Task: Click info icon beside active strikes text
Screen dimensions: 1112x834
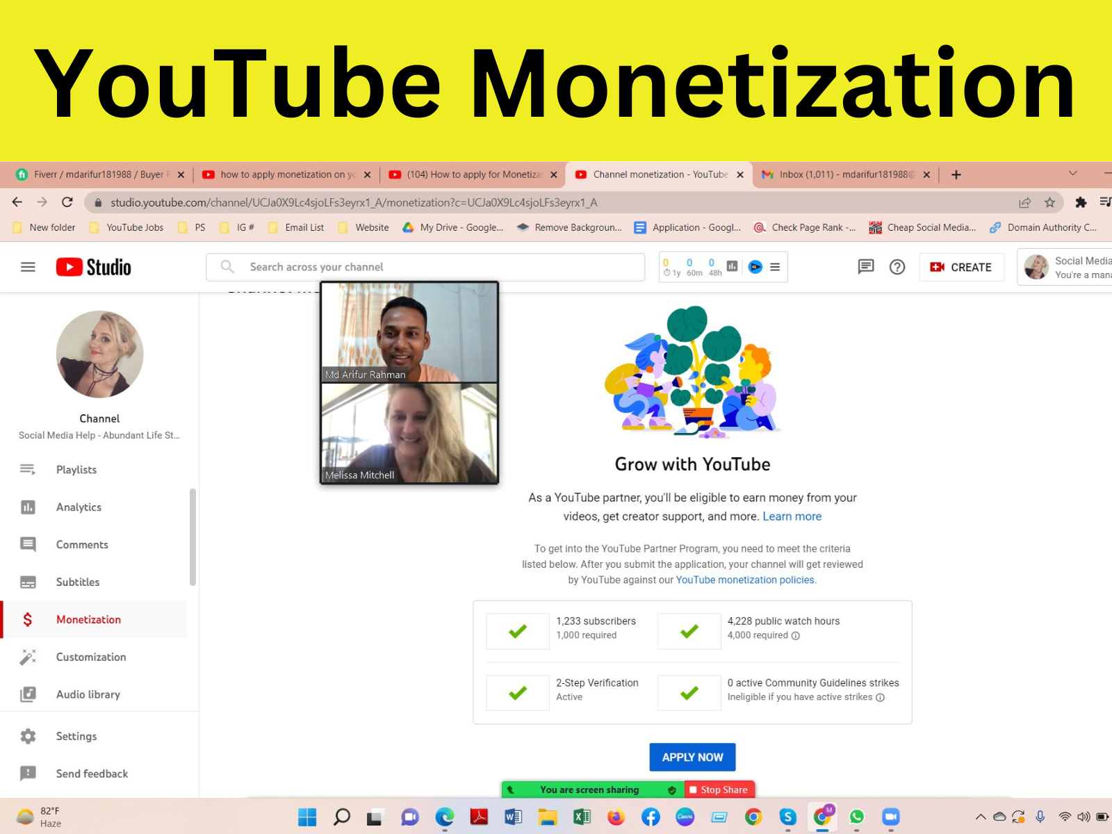Action: [880, 698]
